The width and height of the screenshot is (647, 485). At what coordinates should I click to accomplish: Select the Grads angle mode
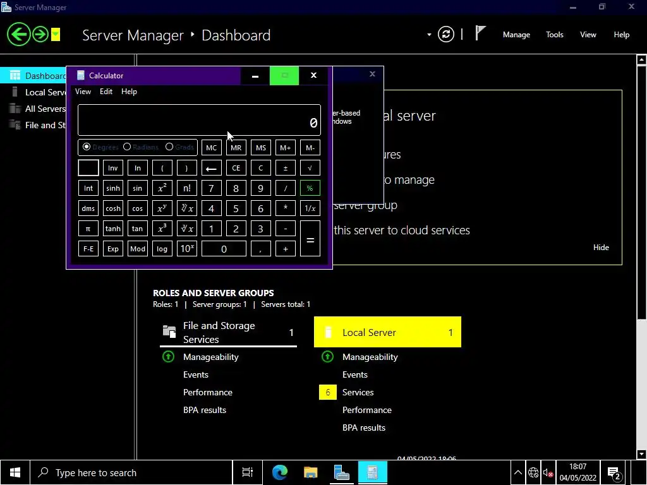[x=179, y=147]
